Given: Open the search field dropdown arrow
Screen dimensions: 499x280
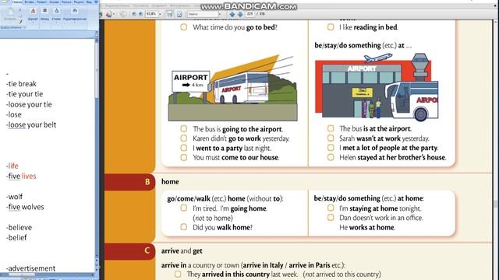Looking at the screenshot, I should point(220,14).
